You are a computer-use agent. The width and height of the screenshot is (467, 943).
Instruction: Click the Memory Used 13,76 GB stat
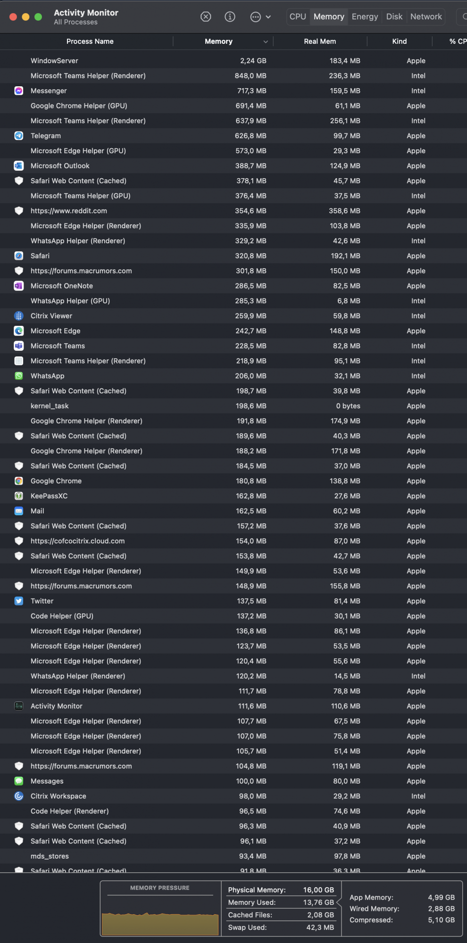point(281,902)
